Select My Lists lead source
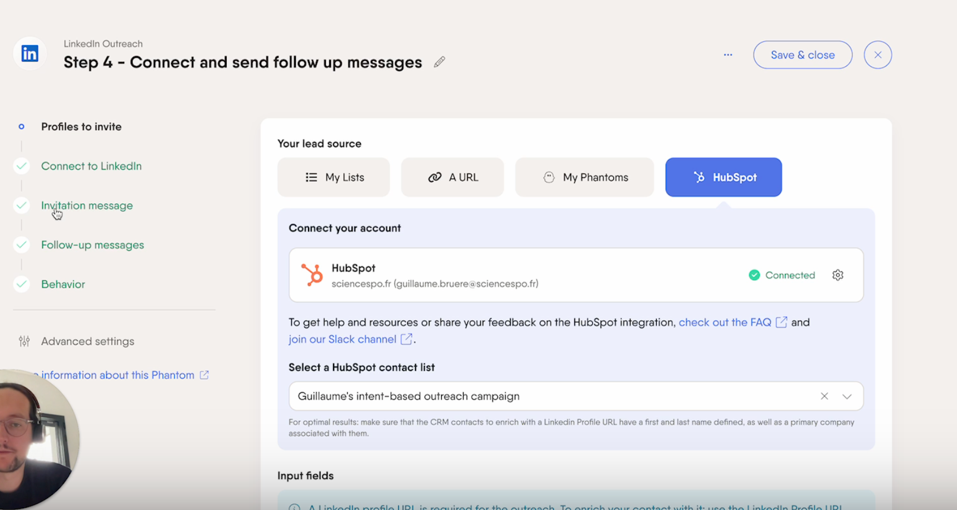 334,177
